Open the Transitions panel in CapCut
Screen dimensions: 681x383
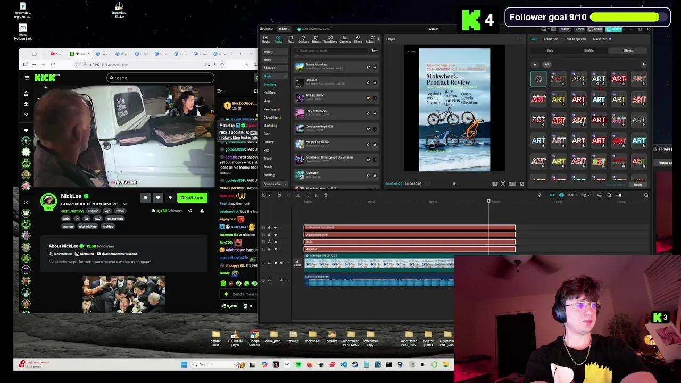[x=330, y=39]
